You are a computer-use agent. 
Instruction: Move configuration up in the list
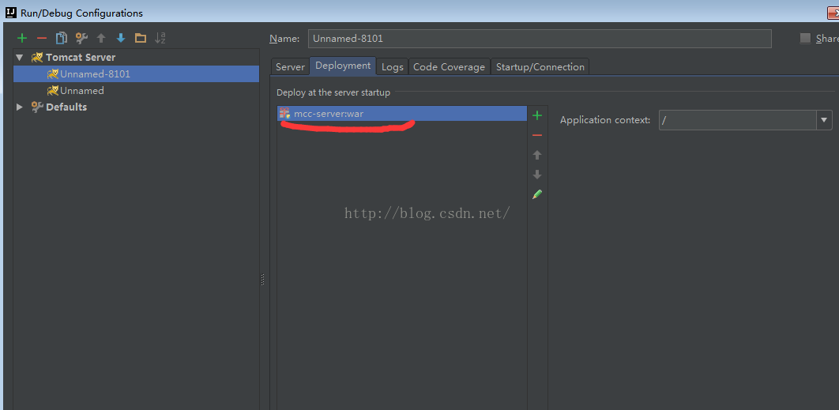pyautogui.click(x=101, y=38)
